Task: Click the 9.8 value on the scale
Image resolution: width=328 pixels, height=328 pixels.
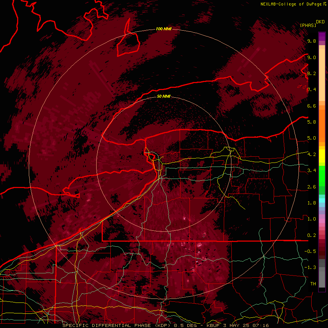Action: tap(312, 41)
